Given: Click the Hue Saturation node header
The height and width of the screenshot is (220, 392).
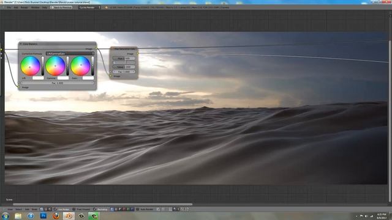Looking at the screenshot, I should pyautogui.click(x=124, y=49).
